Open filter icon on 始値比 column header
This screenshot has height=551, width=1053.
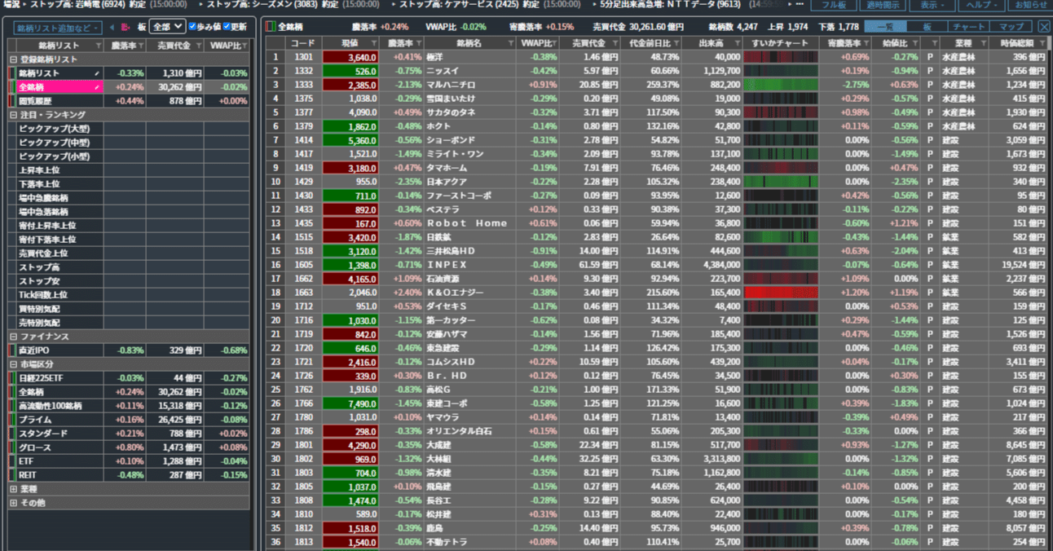click(x=915, y=43)
